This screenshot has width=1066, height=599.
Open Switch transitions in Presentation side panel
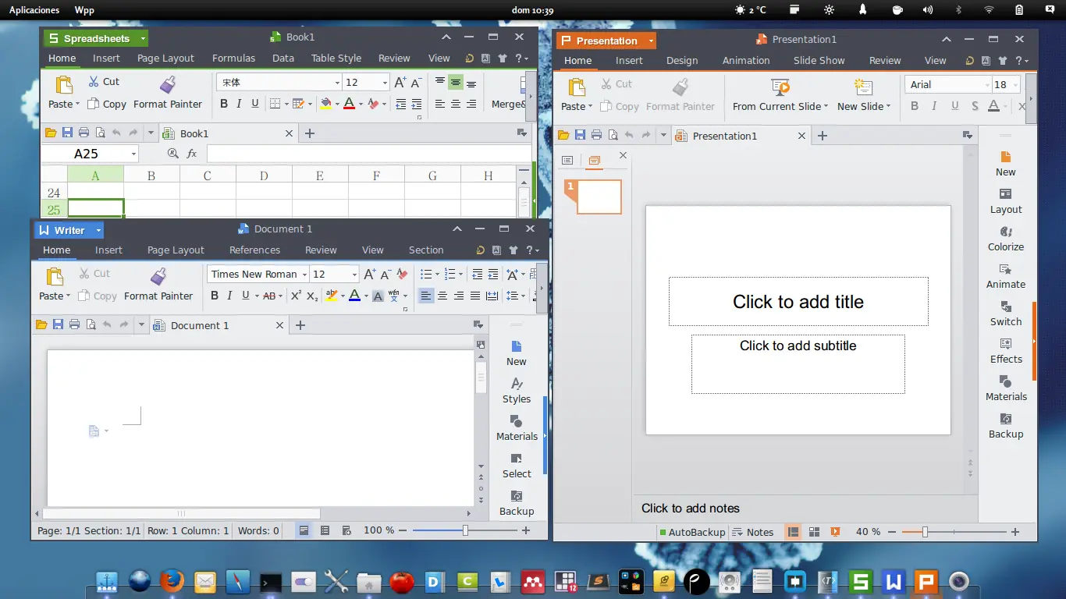point(1006,313)
